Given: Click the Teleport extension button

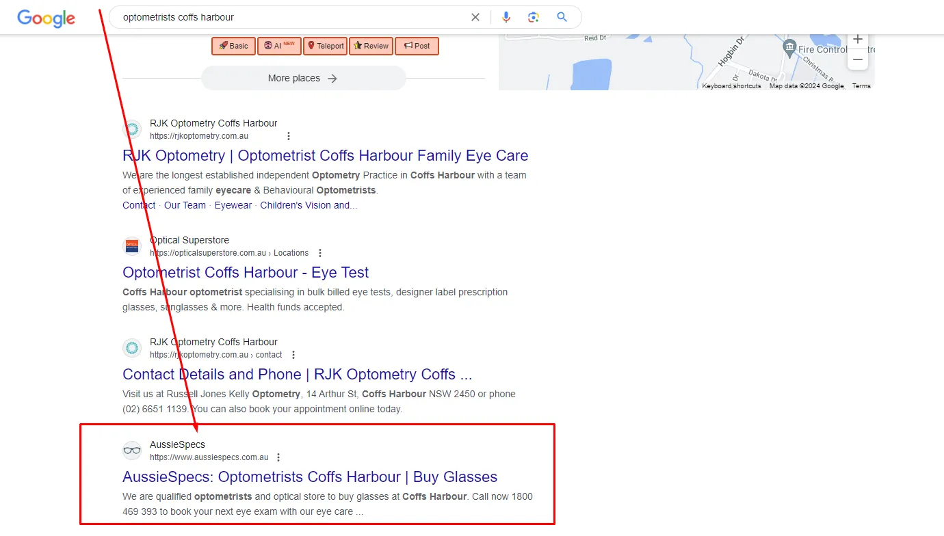Looking at the screenshot, I should tap(325, 46).
